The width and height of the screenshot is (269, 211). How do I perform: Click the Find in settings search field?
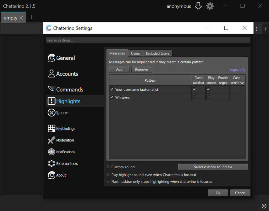148,40
